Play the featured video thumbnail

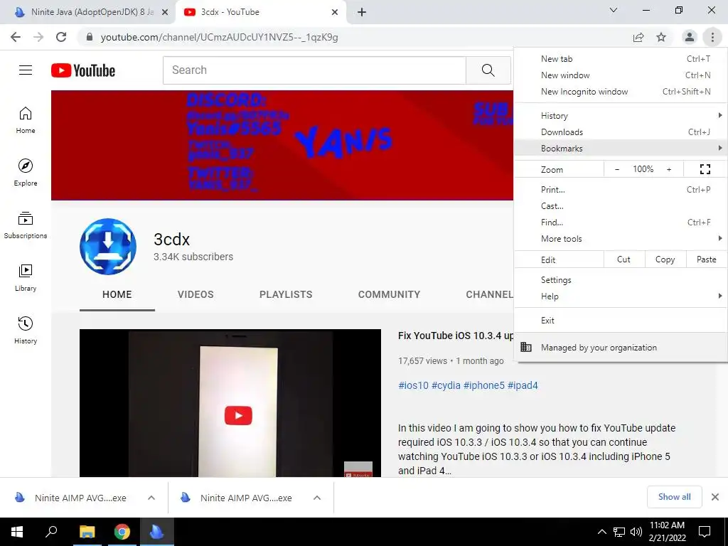(230, 403)
